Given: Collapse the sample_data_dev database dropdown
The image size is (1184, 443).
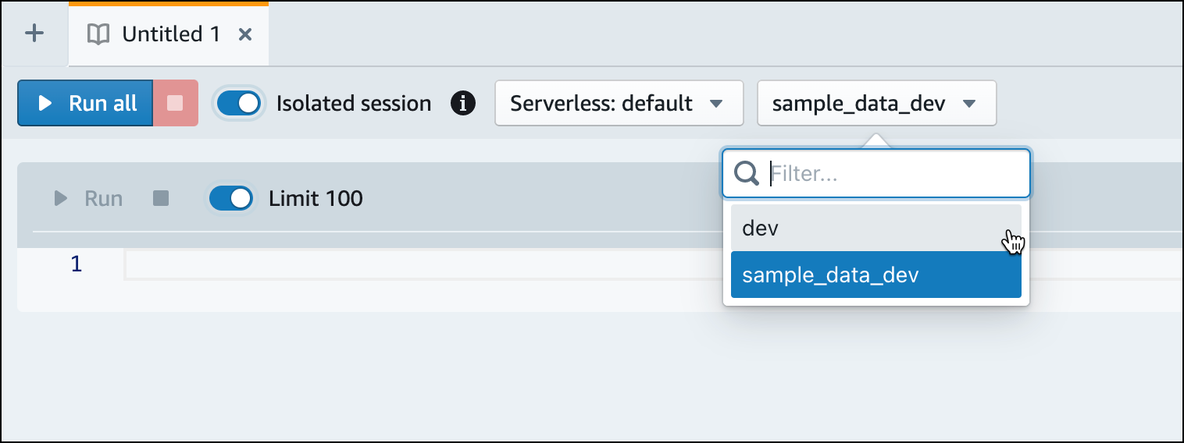Looking at the screenshot, I should point(876,103).
